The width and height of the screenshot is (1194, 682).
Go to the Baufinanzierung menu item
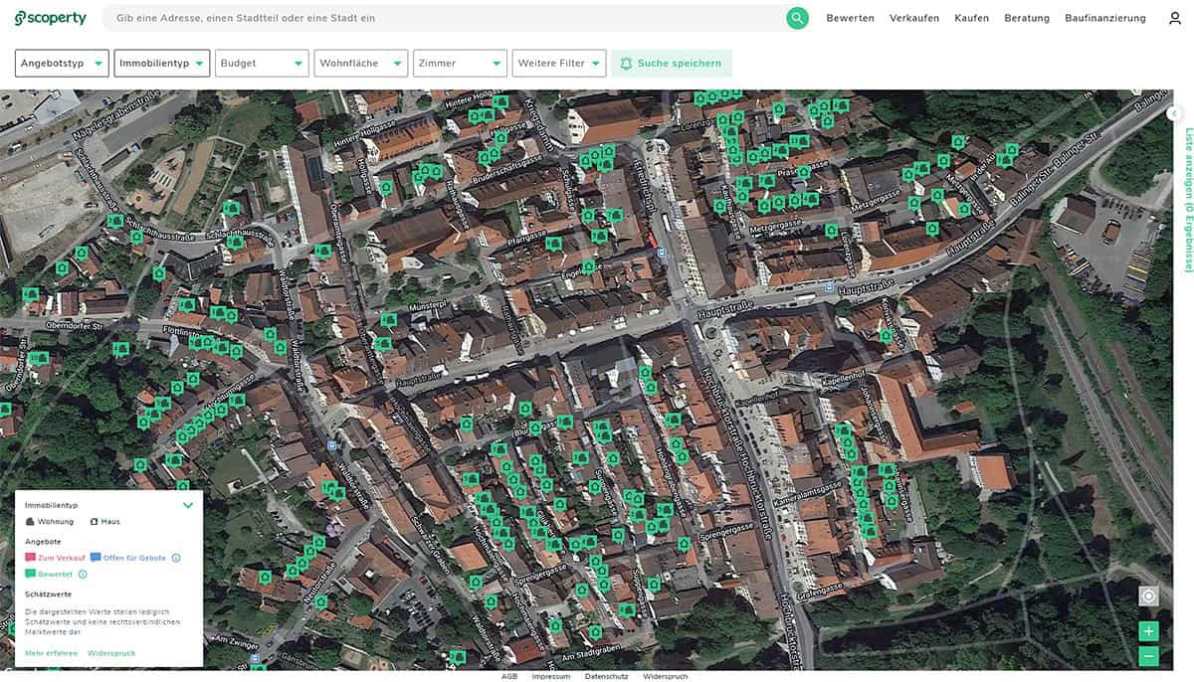tap(1104, 18)
